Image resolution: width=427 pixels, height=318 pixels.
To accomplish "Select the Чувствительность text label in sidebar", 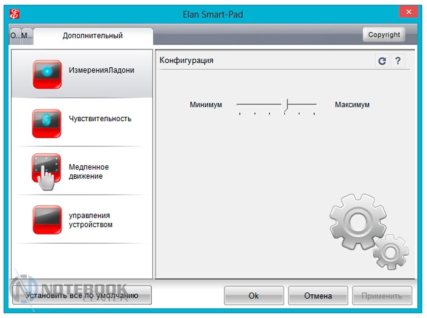I will [100, 118].
